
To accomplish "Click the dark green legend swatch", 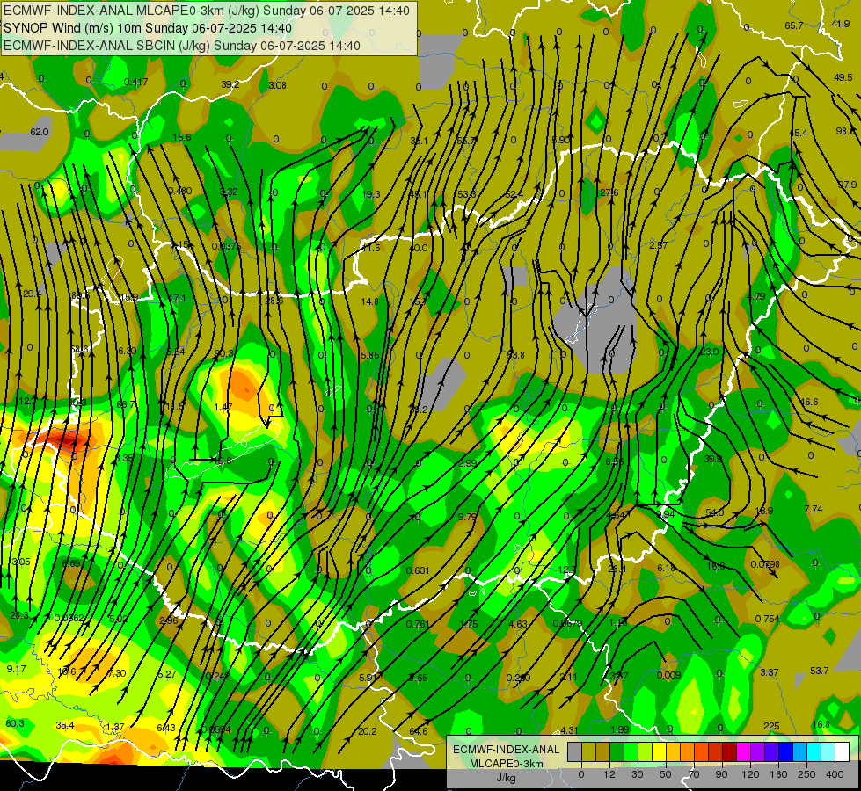I will (617, 752).
